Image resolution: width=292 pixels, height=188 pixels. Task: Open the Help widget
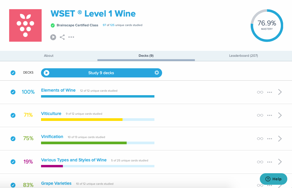[273, 179]
